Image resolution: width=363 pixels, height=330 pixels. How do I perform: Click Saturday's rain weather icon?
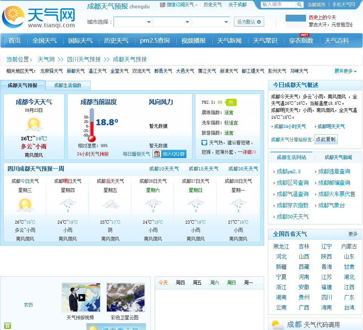(x=153, y=205)
